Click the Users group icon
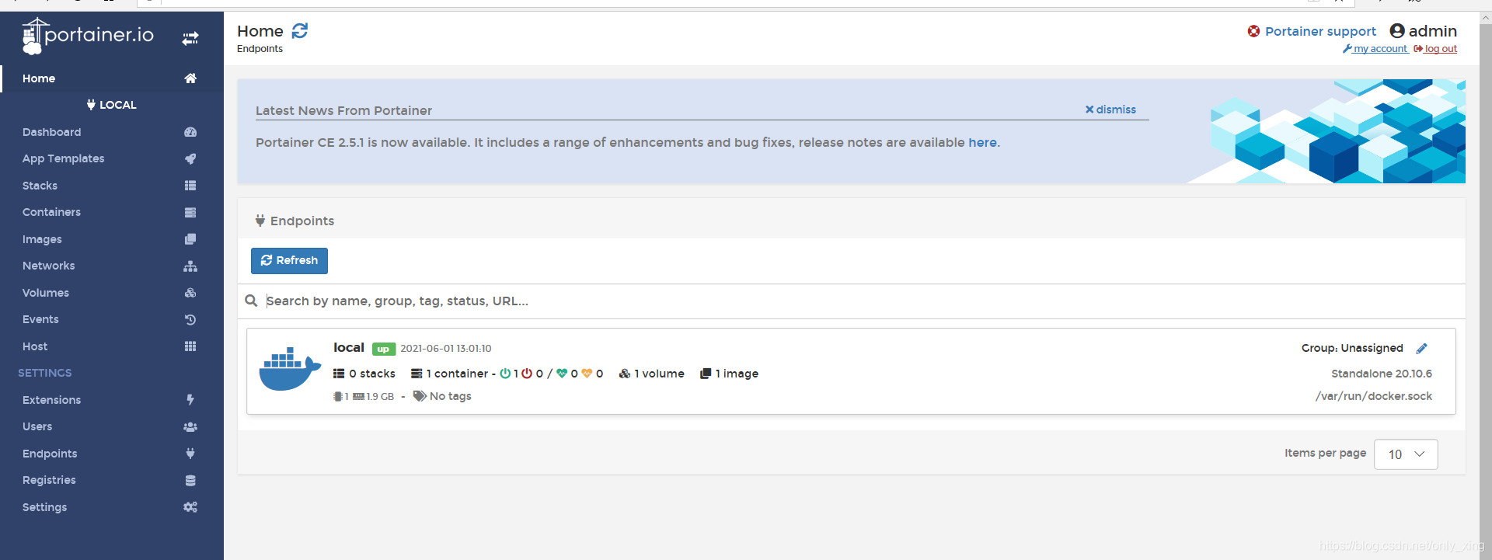Image resolution: width=1492 pixels, height=560 pixels. [190, 426]
